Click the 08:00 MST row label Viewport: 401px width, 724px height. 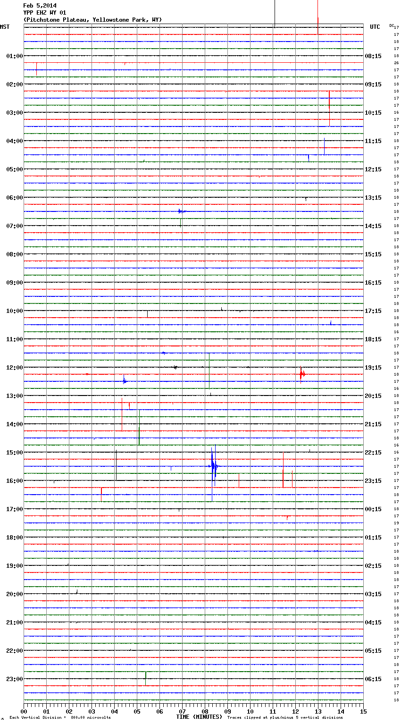pos(14,254)
